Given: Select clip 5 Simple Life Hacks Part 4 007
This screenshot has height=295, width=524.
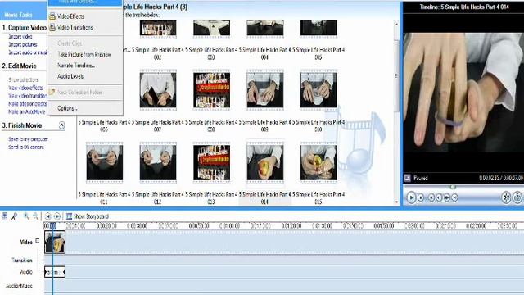Looking at the screenshot, I should point(158,90).
